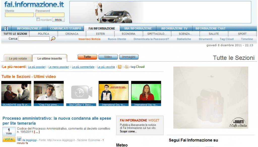Screen dimensions: 258x147
Task: Click the 1 Voto counter box
Action: pos(9,131)
